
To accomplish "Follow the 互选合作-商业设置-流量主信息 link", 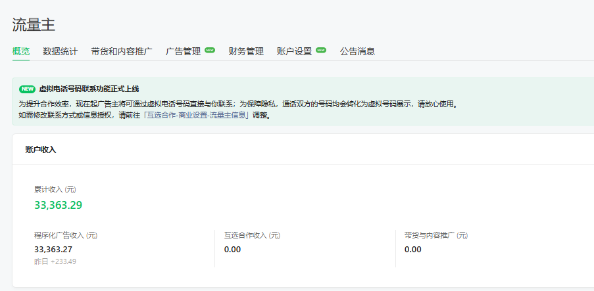I will 196,115.
